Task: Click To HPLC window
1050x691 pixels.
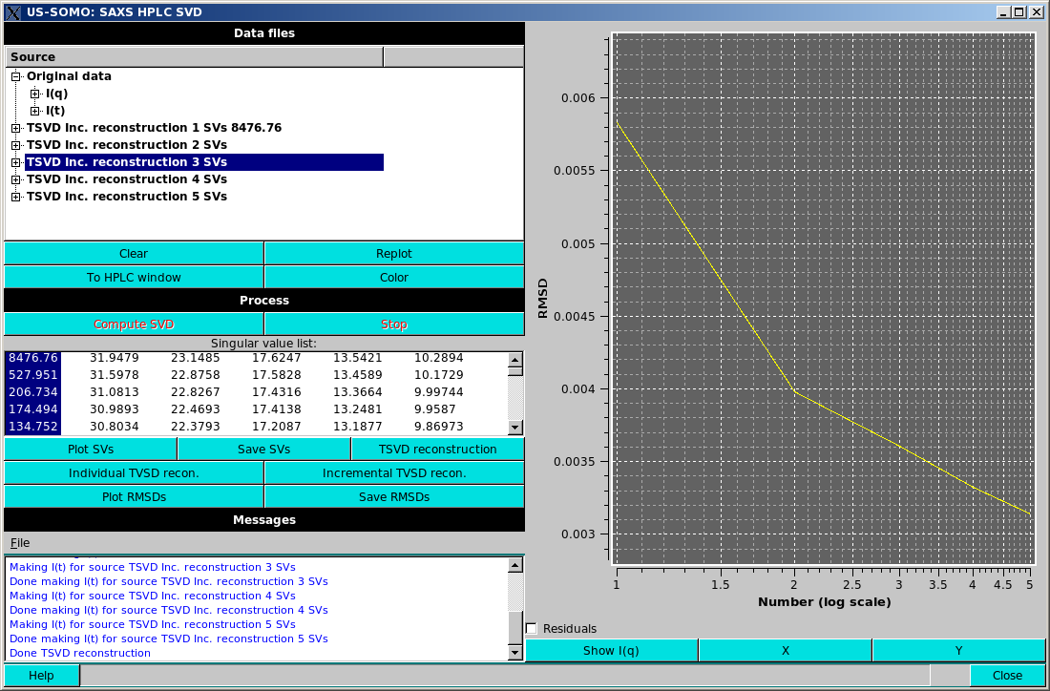Action: click(134, 277)
